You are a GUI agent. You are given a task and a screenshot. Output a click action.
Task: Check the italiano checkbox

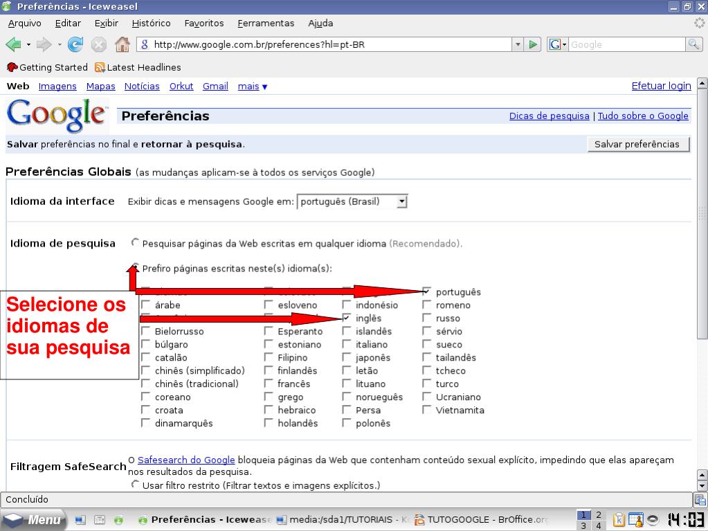click(346, 343)
